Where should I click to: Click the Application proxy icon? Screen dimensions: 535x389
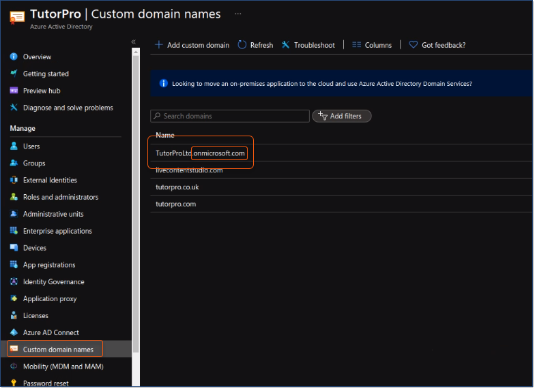pyautogui.click(x=14, y=299)
